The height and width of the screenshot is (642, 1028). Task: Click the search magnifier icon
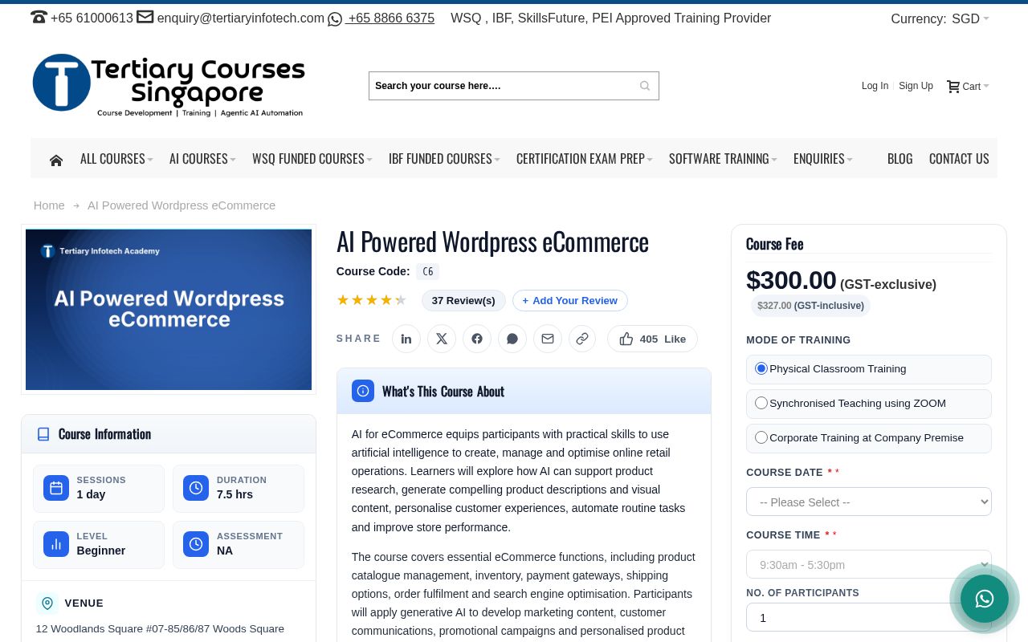click(645, 86)
